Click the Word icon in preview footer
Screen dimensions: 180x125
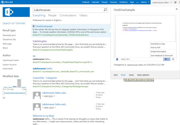(117, 59)
